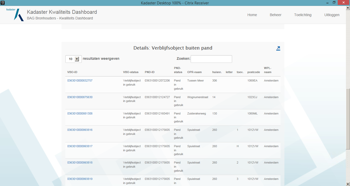Sort by the VBO-status column header
The image size is (350, 186).
point(131,72)
